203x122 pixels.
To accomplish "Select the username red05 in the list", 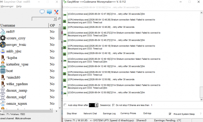I will click(x=10, y=32).
